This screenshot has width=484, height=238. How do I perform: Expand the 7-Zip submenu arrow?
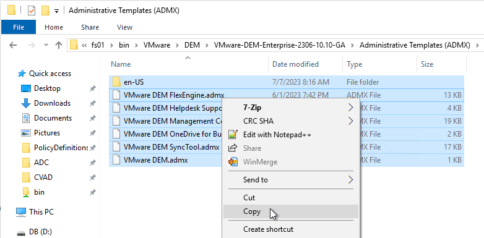point(350,108)
